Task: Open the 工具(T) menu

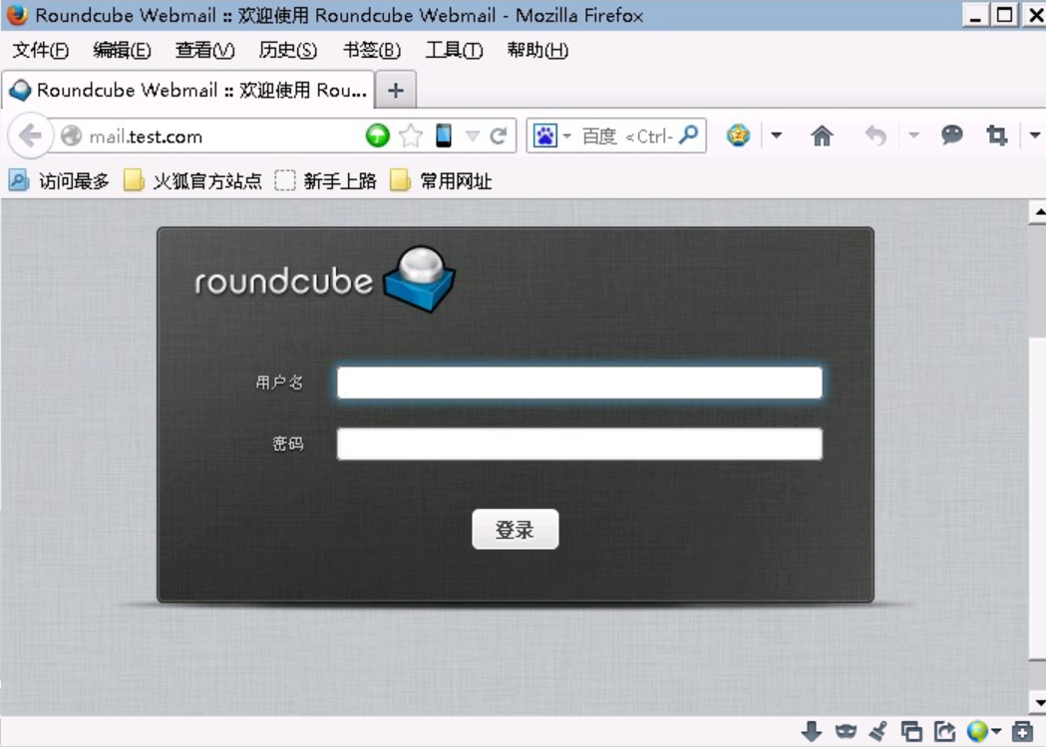Action: tap(454, 50)
